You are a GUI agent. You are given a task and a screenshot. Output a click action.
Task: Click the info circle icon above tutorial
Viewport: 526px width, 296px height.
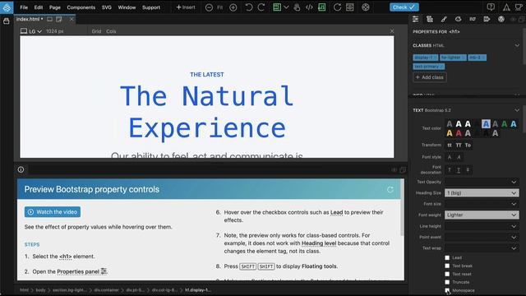click(x=21, y=170)
